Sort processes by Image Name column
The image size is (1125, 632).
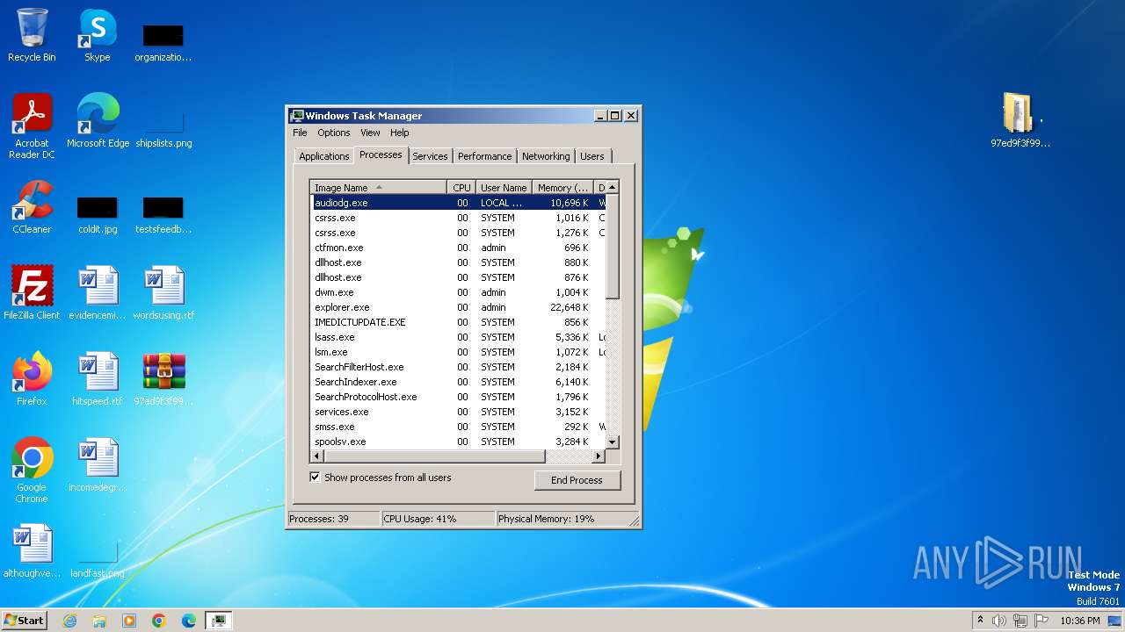[x=378, y=187]
